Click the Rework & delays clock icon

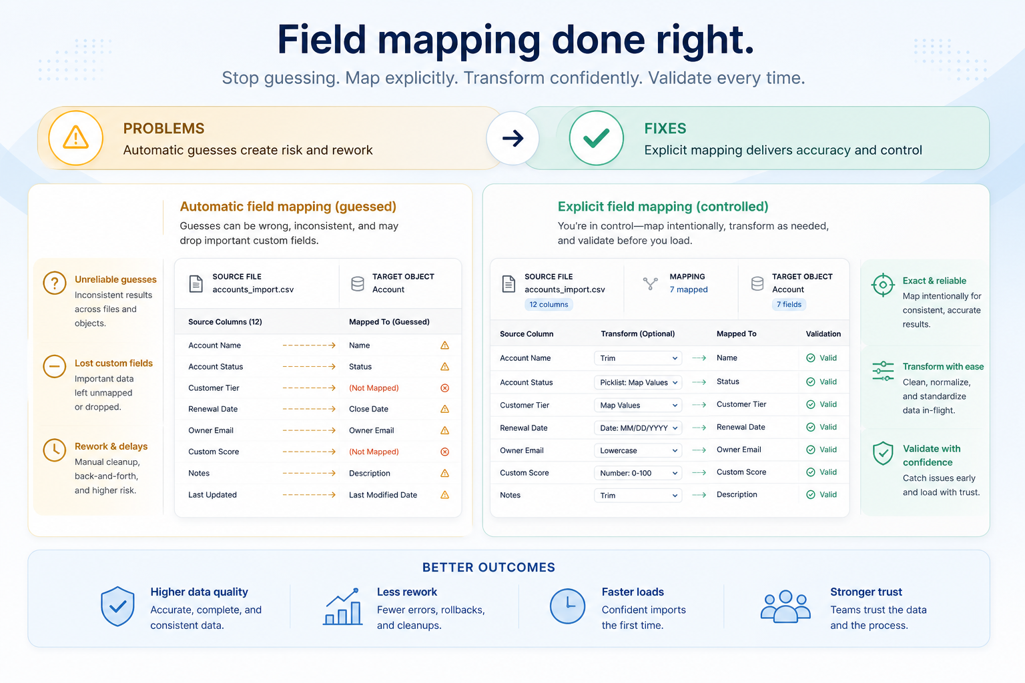[55, 450]
